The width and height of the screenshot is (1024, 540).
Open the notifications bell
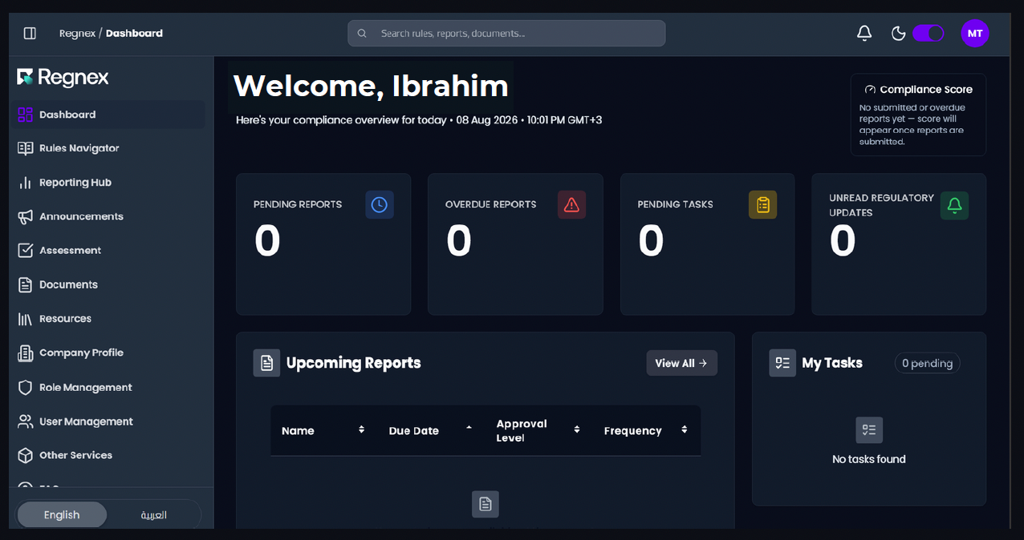(864, 33)
